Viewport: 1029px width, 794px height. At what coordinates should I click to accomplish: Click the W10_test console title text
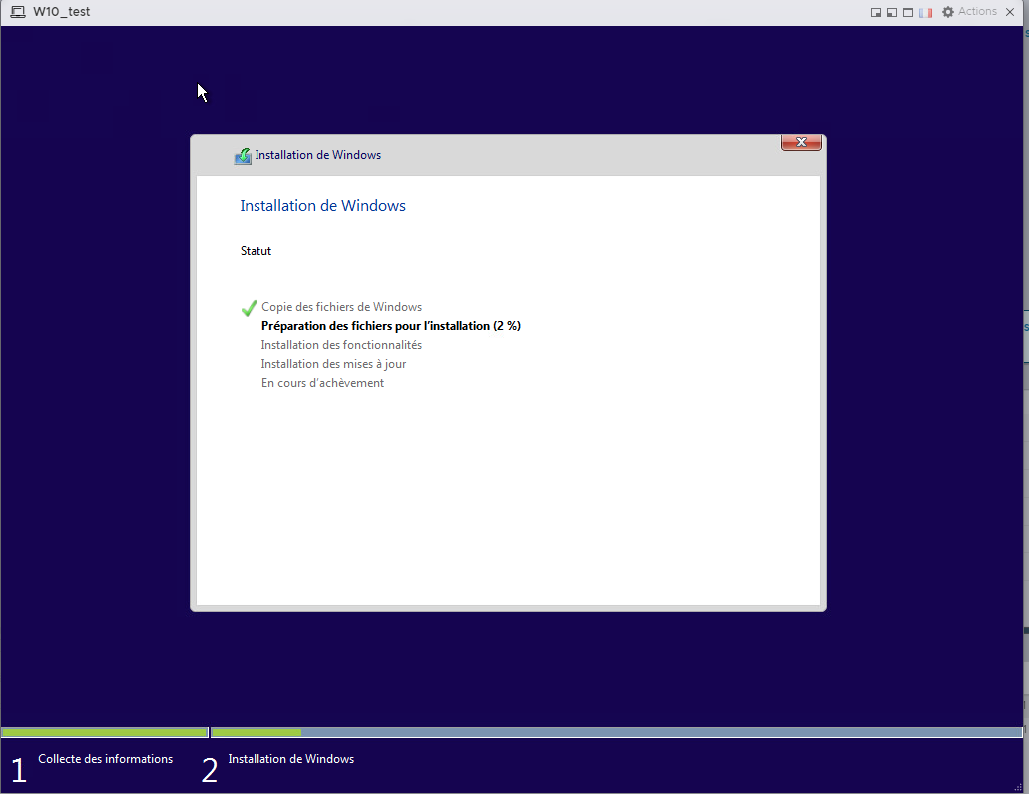click(x=61, y=12)
